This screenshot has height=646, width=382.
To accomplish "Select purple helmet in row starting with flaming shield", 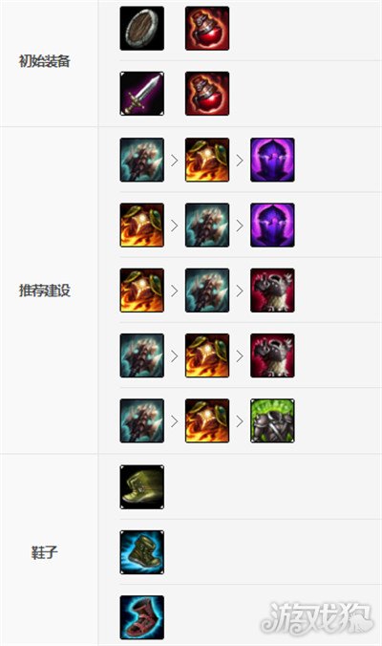I will coord(272,225).
